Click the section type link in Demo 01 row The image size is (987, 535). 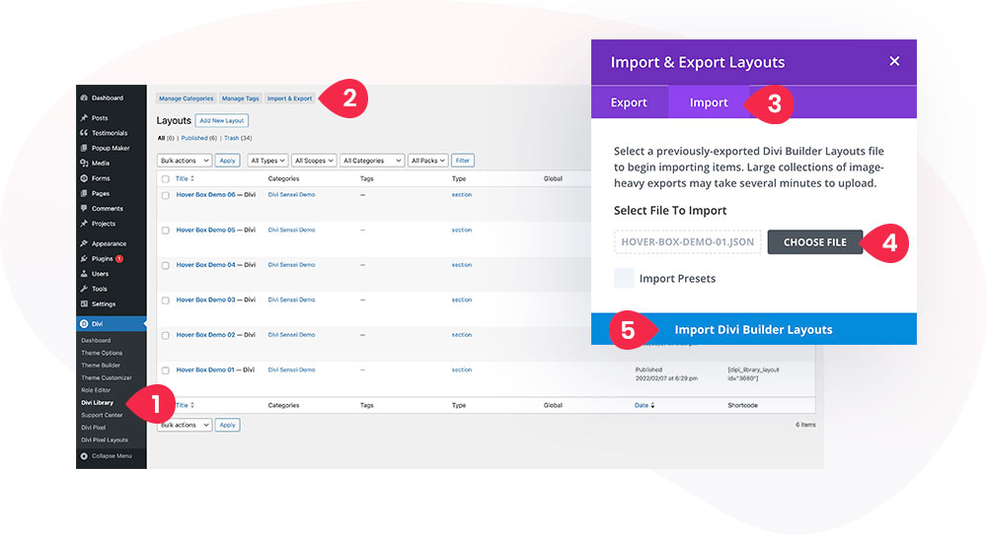coord(461,370)
